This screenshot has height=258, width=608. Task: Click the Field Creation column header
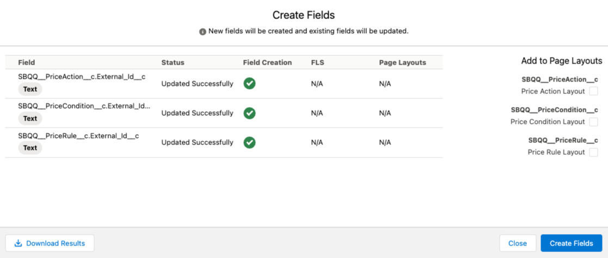[x=267, y=62]
